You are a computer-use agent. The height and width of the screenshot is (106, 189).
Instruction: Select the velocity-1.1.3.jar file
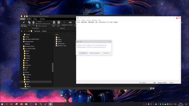pos(61,46)
